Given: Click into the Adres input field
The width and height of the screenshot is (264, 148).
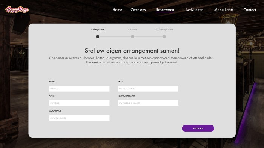Looking at the screenshot, I should tap(79, 103).
